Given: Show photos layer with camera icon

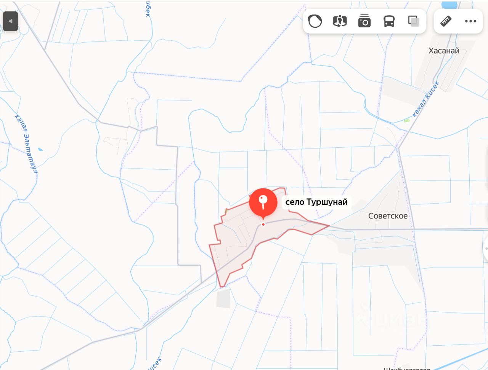Looking at the screenshot, I should click(x=364, y=21).
